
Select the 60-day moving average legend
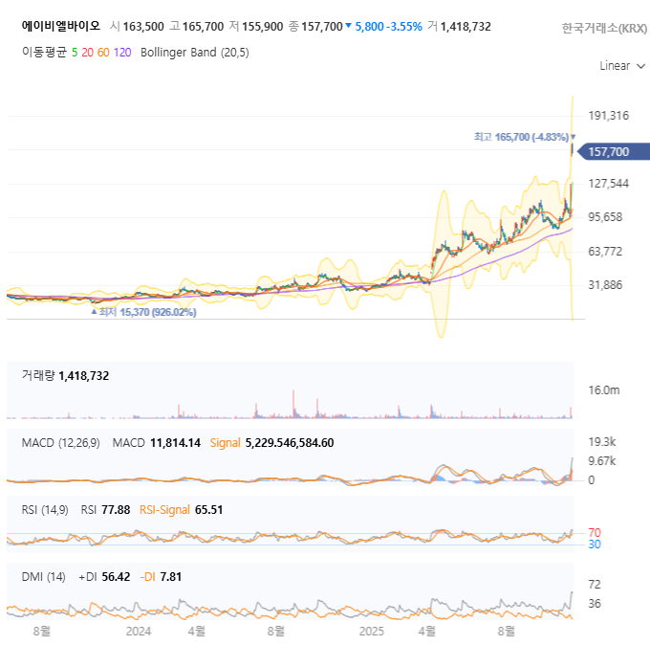click(x=103, y=53)
